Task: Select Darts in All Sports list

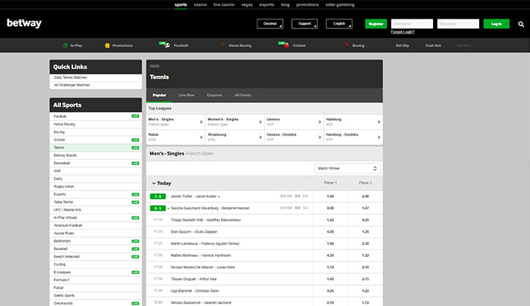Action: coord(96,178)
